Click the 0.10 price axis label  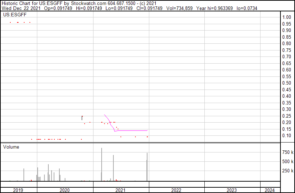[286, 136]
